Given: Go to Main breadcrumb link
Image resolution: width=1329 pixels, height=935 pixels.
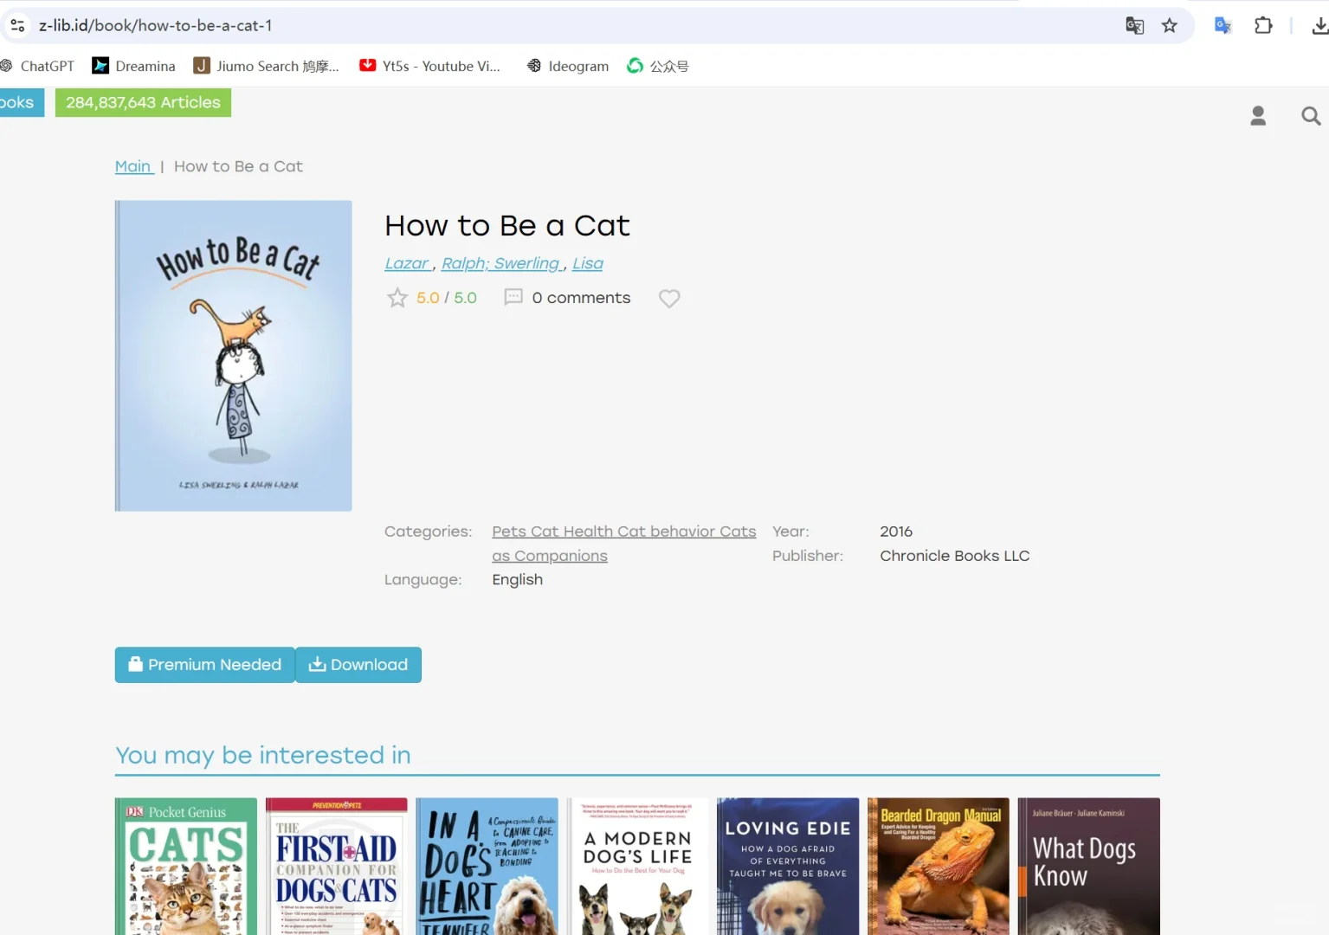Looking at the screenshot, I should click(133, 166).
